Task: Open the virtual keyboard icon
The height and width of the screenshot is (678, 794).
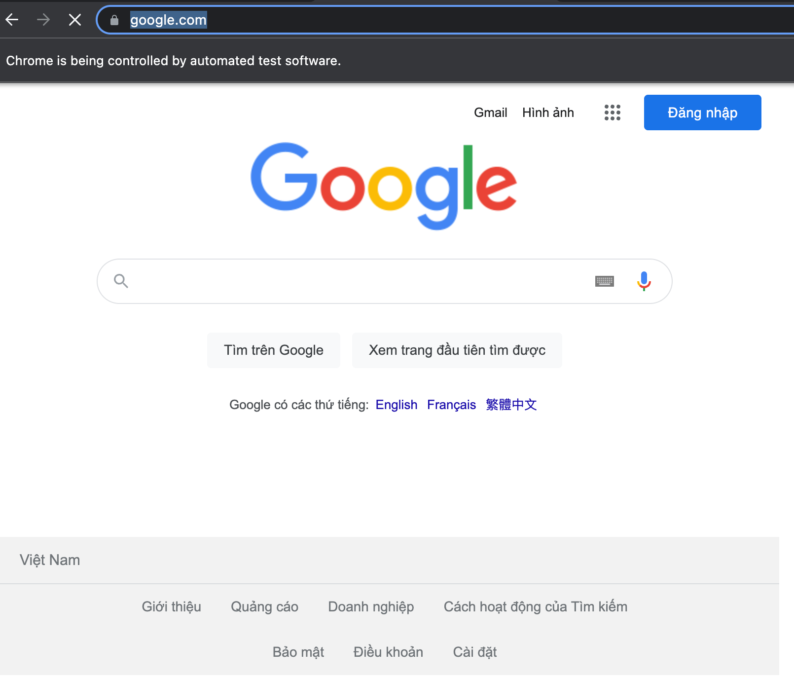Action: click(605, 281)
